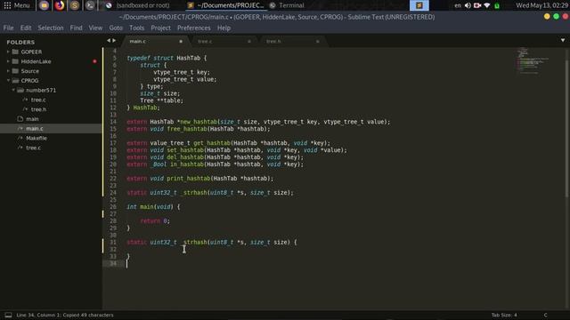570x320 pixels.
Task: Click the screen recorder tray icon
Action: 477,5
